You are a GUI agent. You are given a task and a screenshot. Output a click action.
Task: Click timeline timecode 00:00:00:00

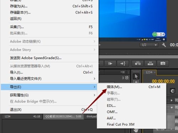click(x=163, y=81)
